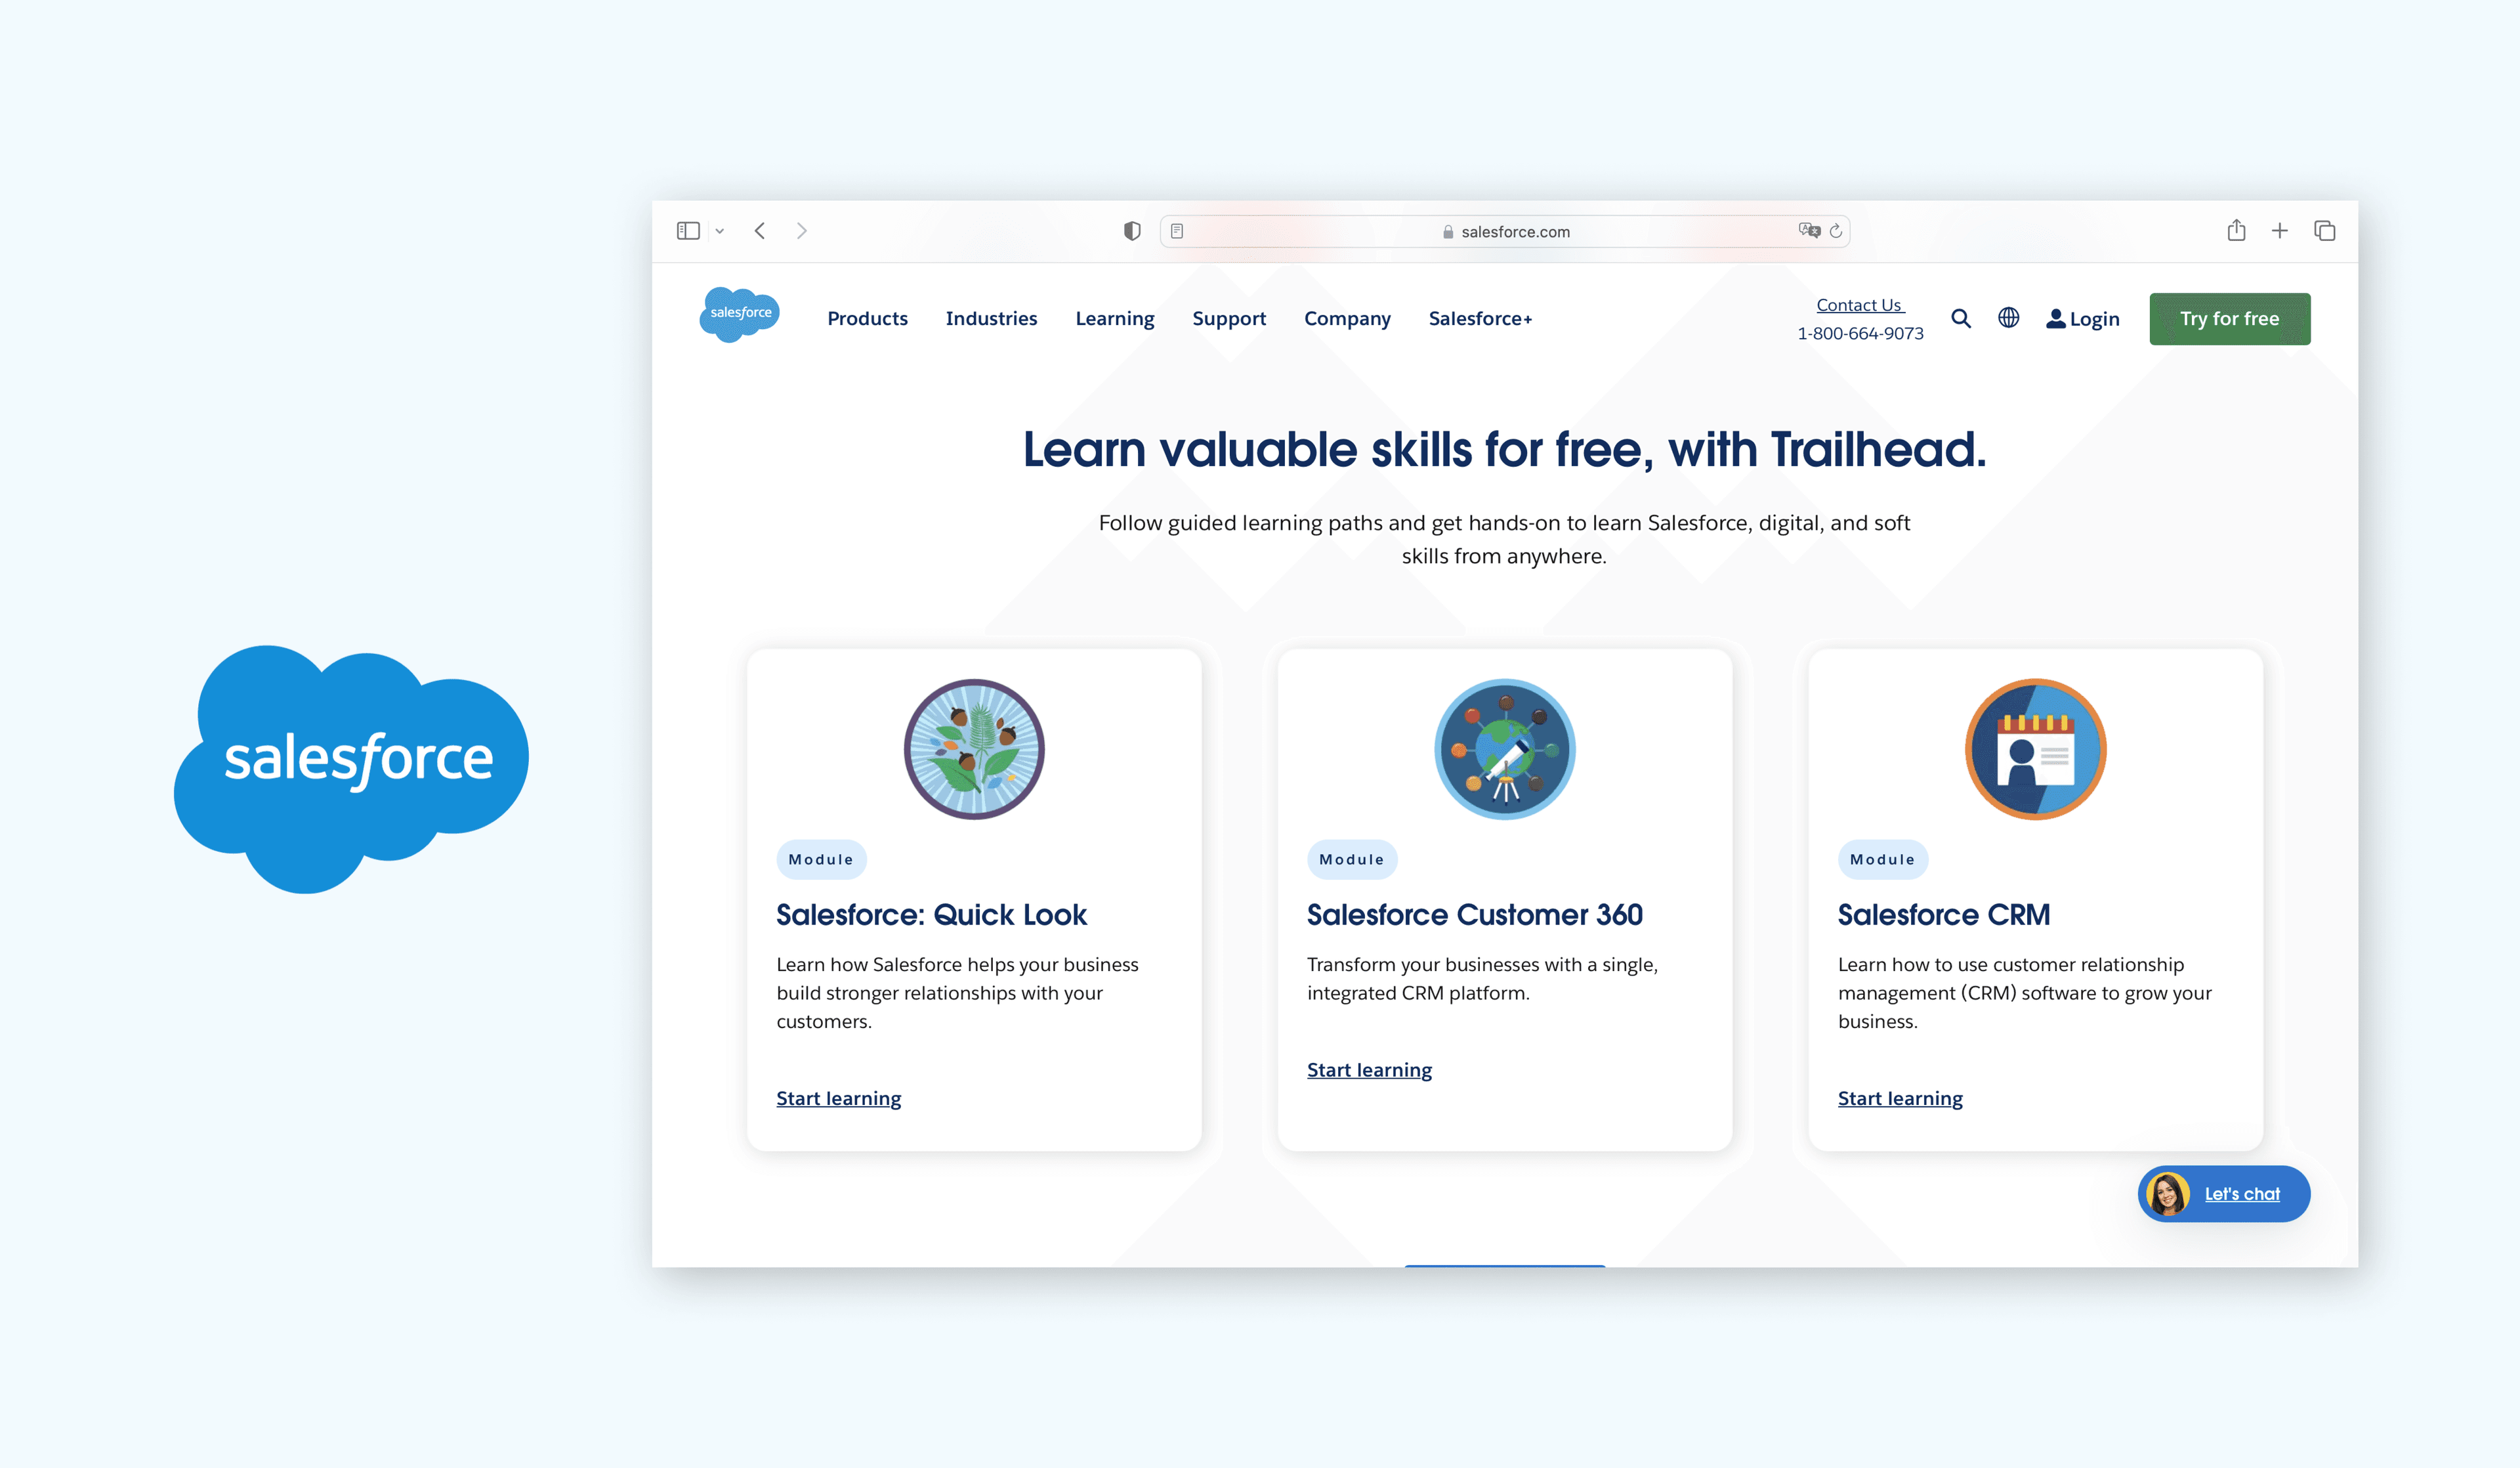Log in via the Login link
The width and height of the screenshot is (2520, 1468).
tap(2082, 318)
